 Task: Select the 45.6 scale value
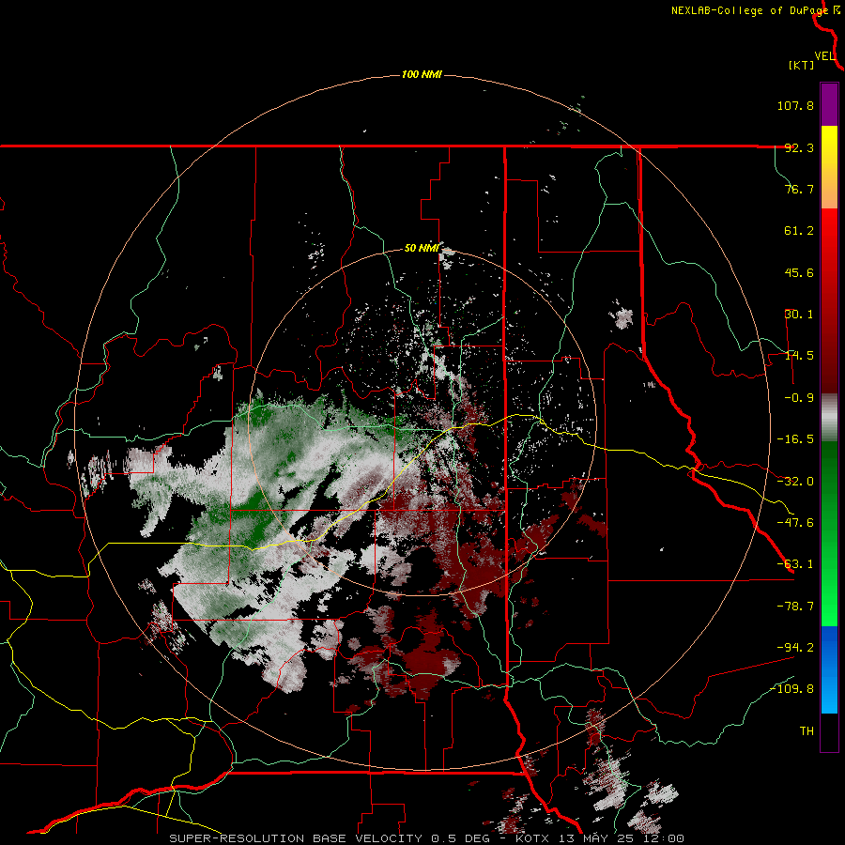(799, 272)
